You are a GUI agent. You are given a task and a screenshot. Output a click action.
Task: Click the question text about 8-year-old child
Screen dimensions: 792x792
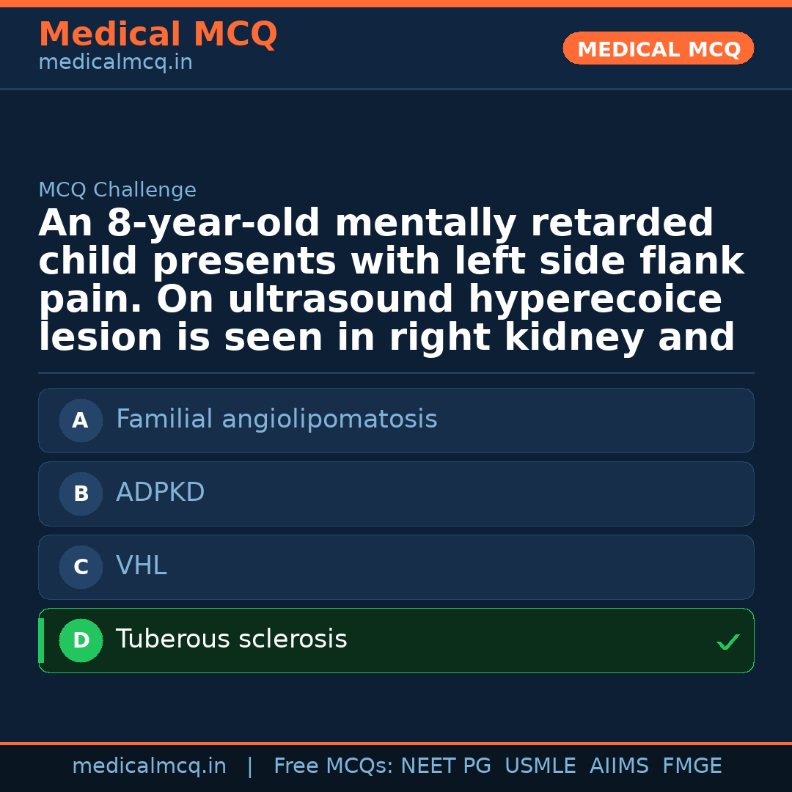point(391,280)
